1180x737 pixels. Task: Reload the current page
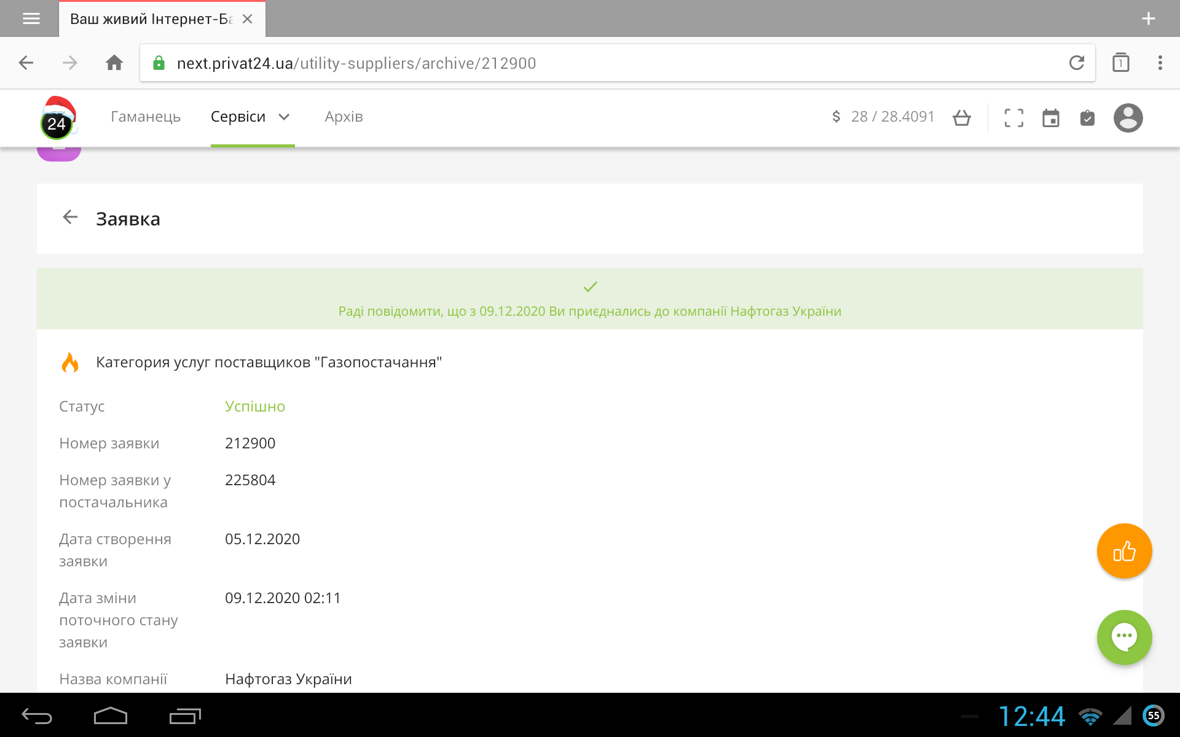point(1076,63)
